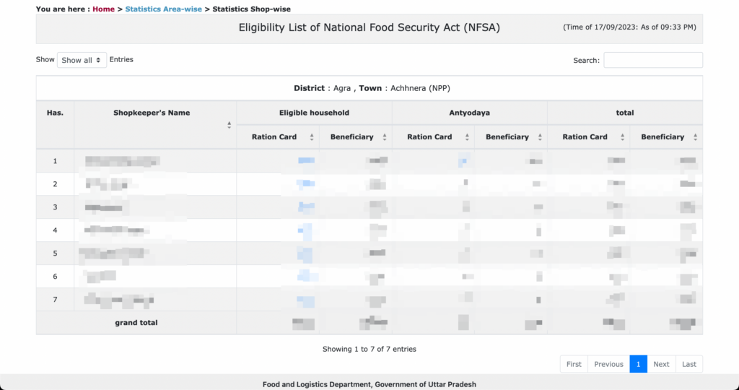Click the Has. column header
Image resolution: width=739 pixels, height=390 pixels.
point(55,113)
